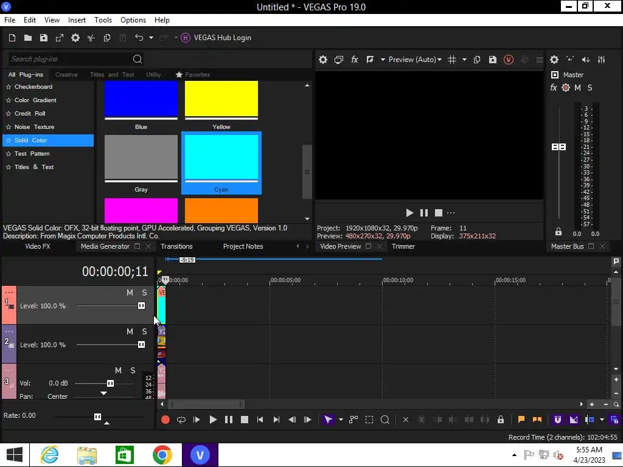Open Project Properties gear in the main toolbar
The width and height of the screenshot is (623, 467).
coord(75,38)
